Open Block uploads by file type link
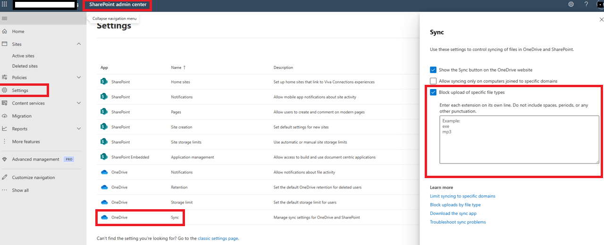Image resolution: width=604 pixels, height=245 pixels. pyautogui.click(x=455, y=205)
